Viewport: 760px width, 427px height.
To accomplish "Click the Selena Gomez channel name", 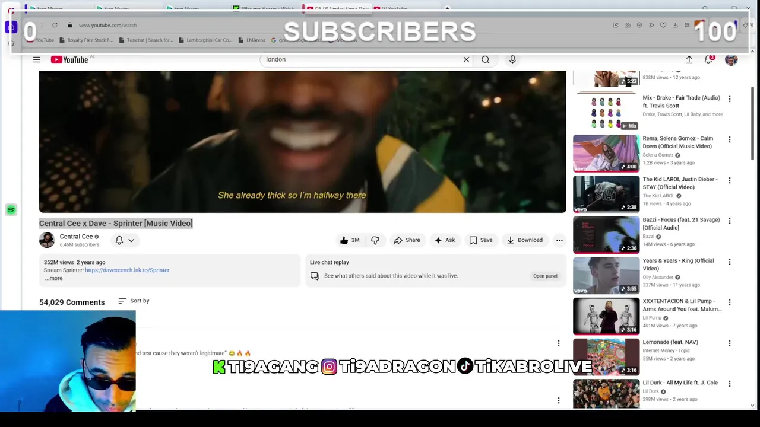I will pyautogui.click(x=658, y=155).
